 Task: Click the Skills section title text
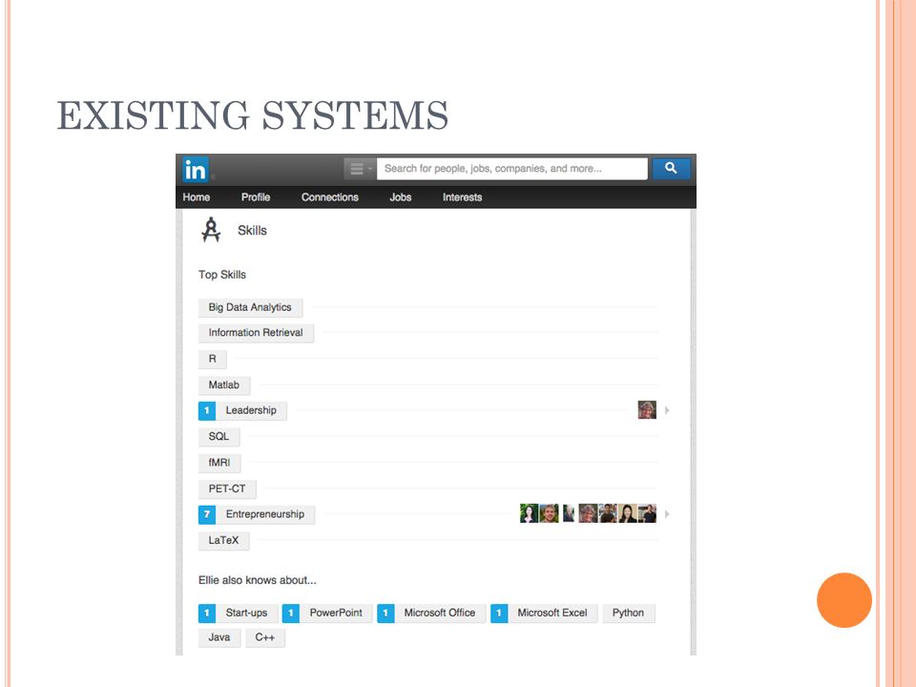click(252, 231)
